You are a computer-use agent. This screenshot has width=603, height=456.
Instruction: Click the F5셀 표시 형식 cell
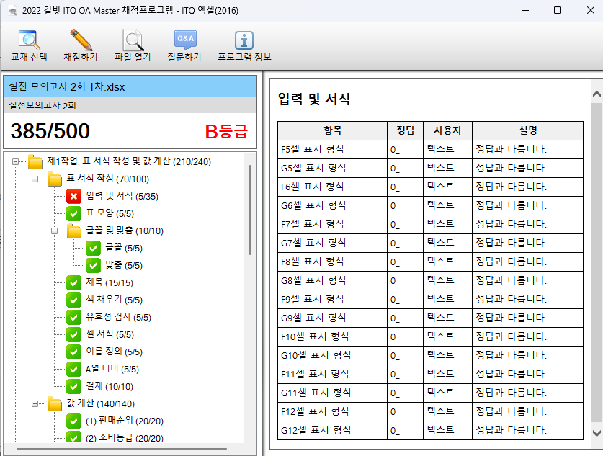(x=332, y=149)
